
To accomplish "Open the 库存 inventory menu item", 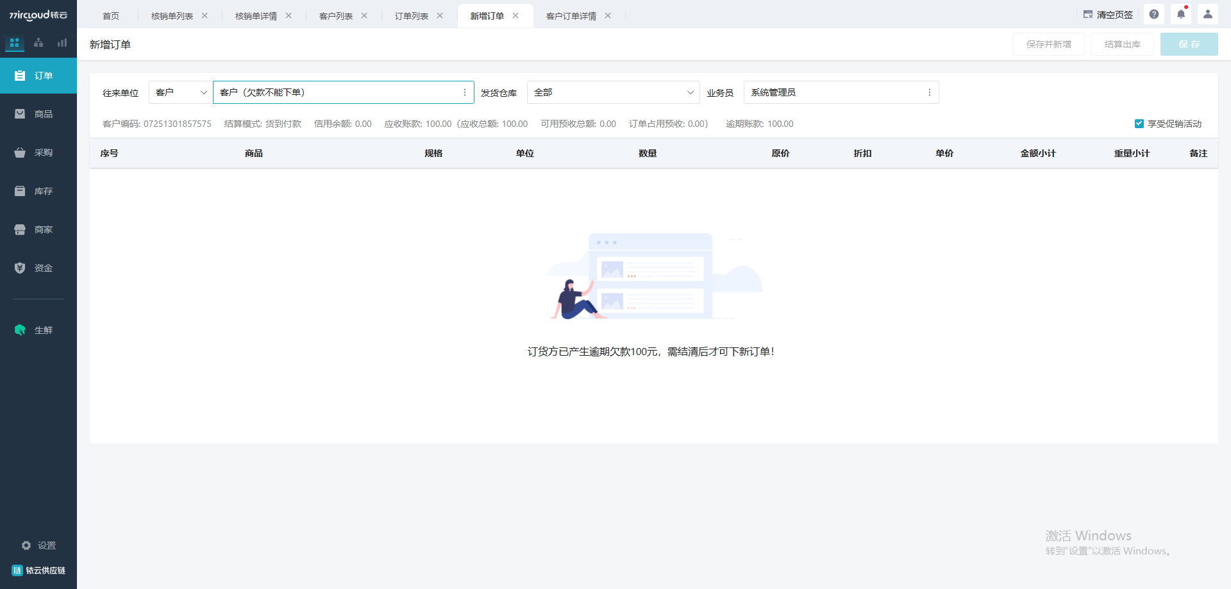I will 38,191.
